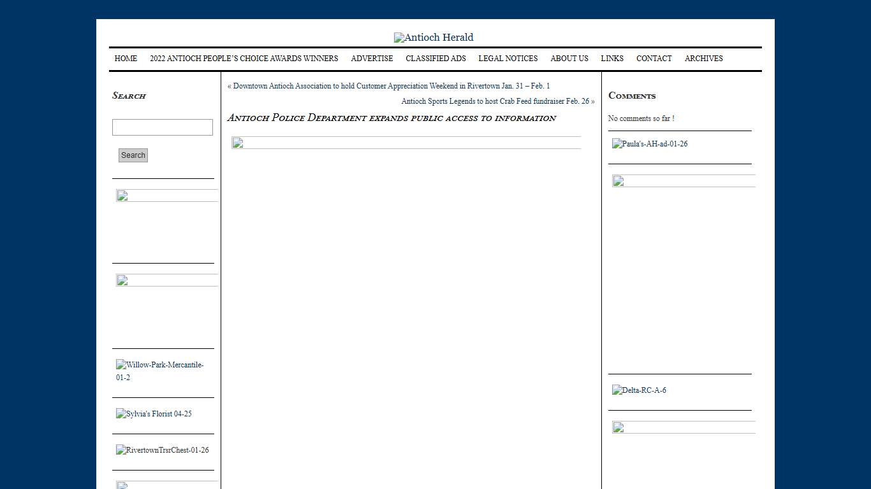
Task: Open next post about Crab Feed fundraiser
Action: [495, 101]
